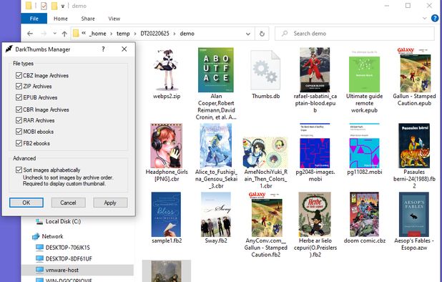Click the properties checkmark quick access icon
Screen dimensions: 442x282
point(44,6)
